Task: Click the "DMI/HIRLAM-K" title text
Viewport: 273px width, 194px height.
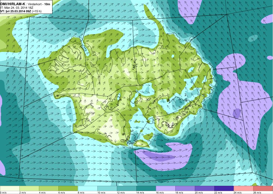Action: [13, 4]
